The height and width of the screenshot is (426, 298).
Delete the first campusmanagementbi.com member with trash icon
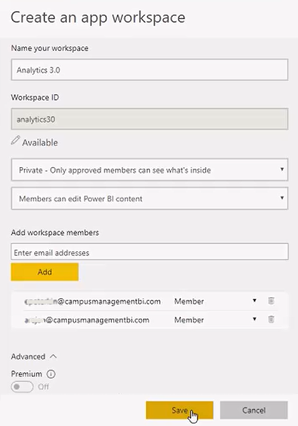[271, 301]
